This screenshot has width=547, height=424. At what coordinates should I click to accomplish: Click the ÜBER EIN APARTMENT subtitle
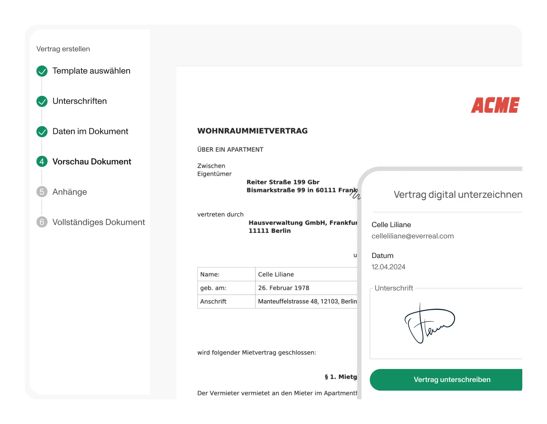pos(230,150)
